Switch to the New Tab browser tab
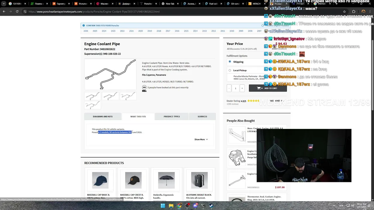Viewport: 374px width, 210px height. tap(169, 4)
